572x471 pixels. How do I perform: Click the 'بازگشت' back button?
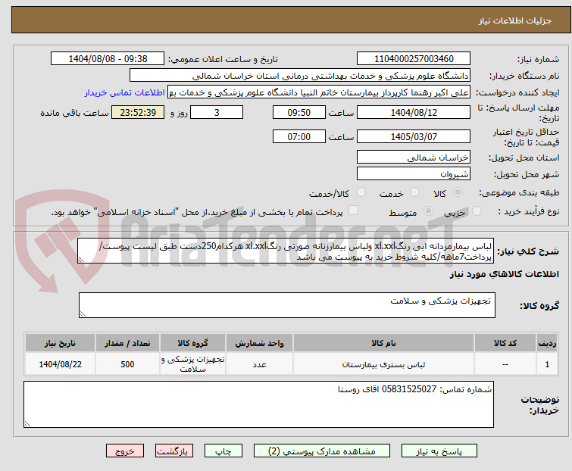(173, 451)
